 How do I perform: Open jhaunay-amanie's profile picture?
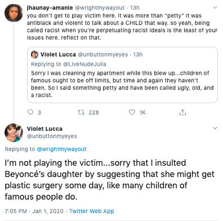pos(14,13)
